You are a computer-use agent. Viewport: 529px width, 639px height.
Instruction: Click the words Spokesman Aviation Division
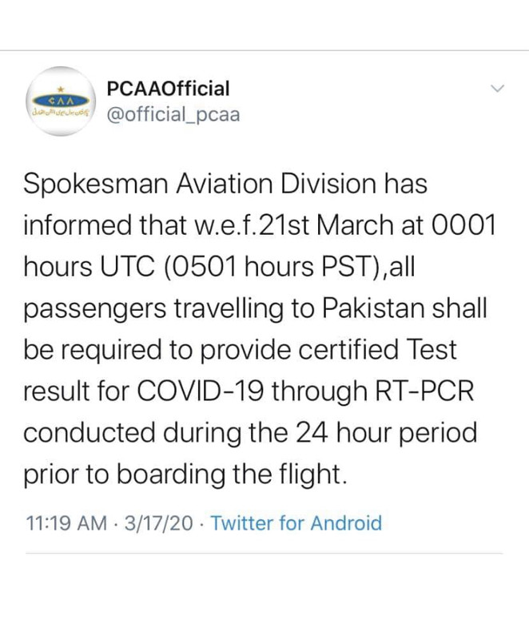click(200, 184)
